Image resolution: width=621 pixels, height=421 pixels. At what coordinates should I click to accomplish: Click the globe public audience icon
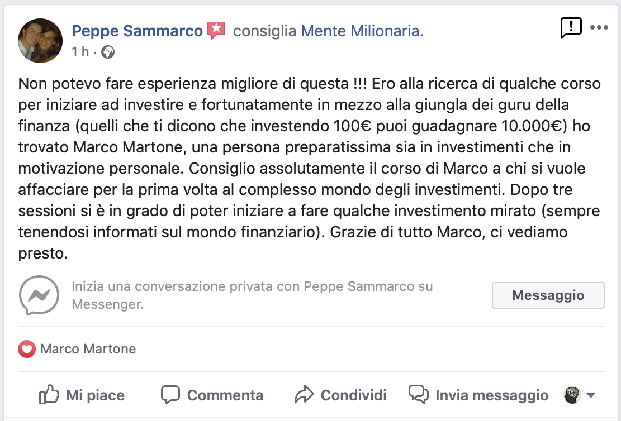point(108,52)
